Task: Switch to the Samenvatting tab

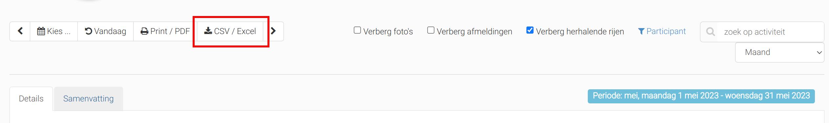Action: [x=89, y=98]
